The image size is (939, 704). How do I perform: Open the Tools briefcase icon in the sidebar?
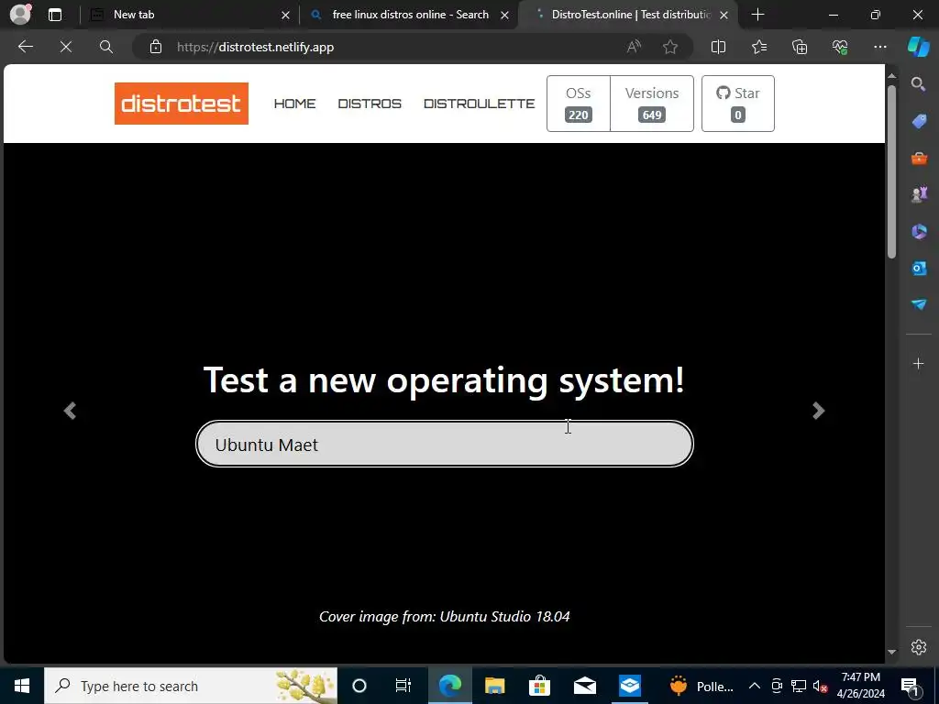click(919, 159)
